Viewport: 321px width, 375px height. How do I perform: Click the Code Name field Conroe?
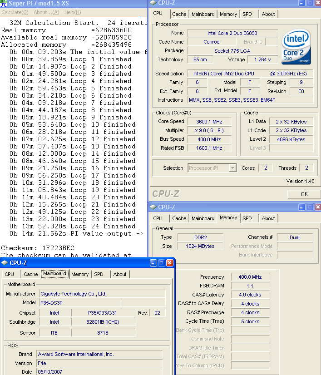(x=212, y=42)
